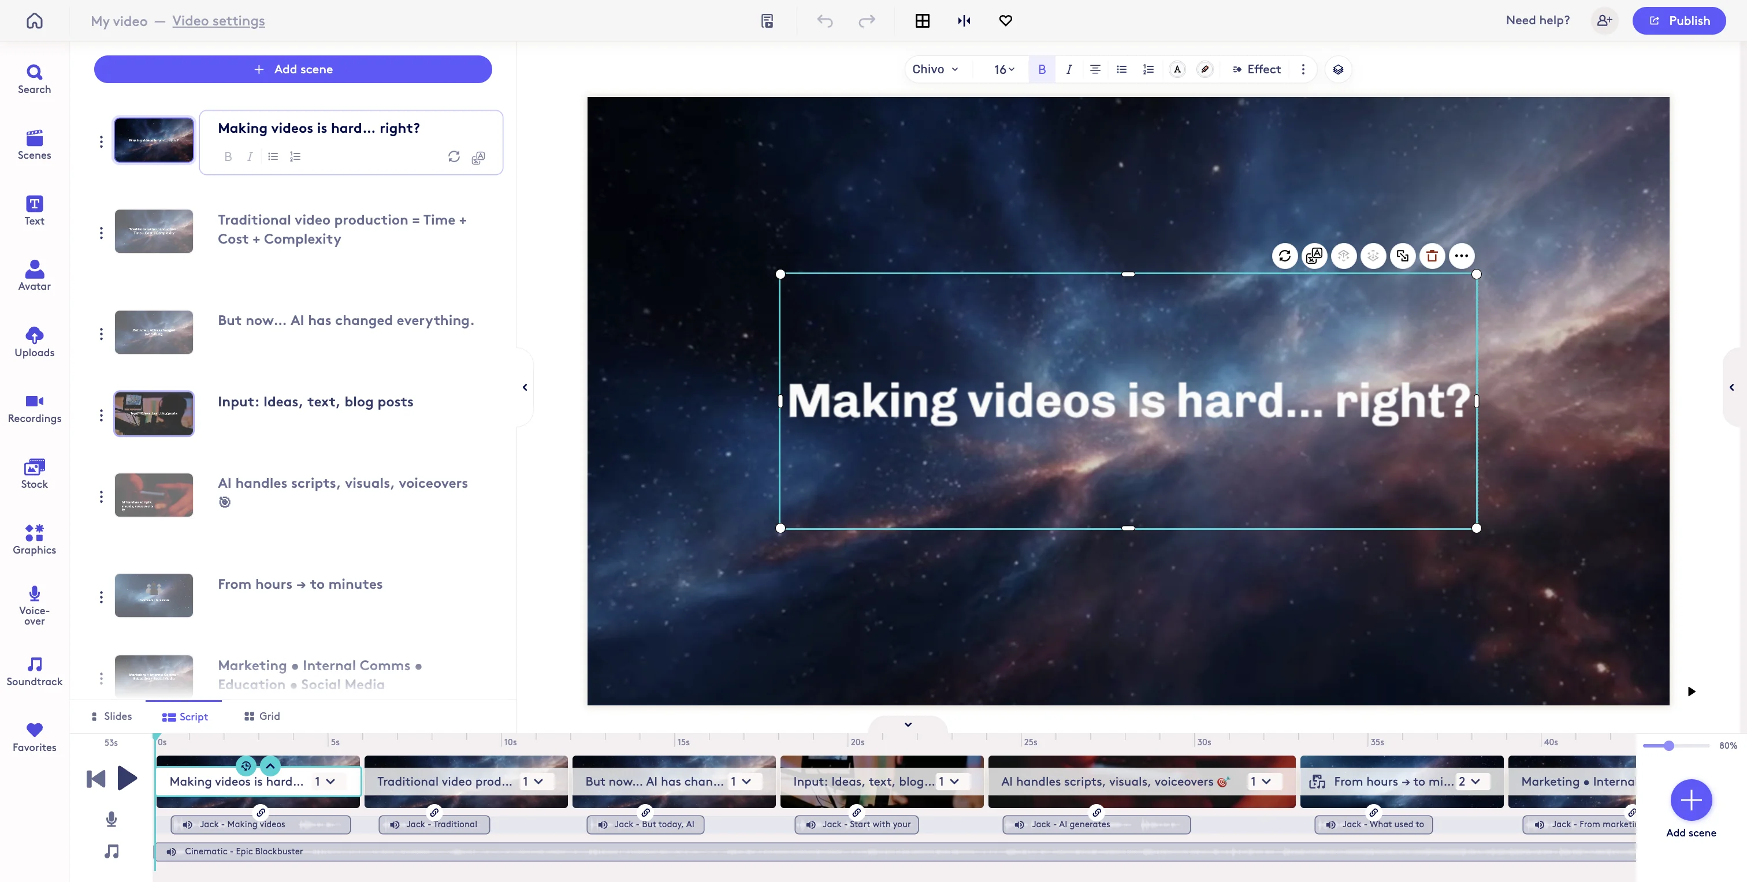The image size is (1747, 882).
Task: Open the Chivo font dropdown
Action: pyautogui.click(x=936, y=69)
